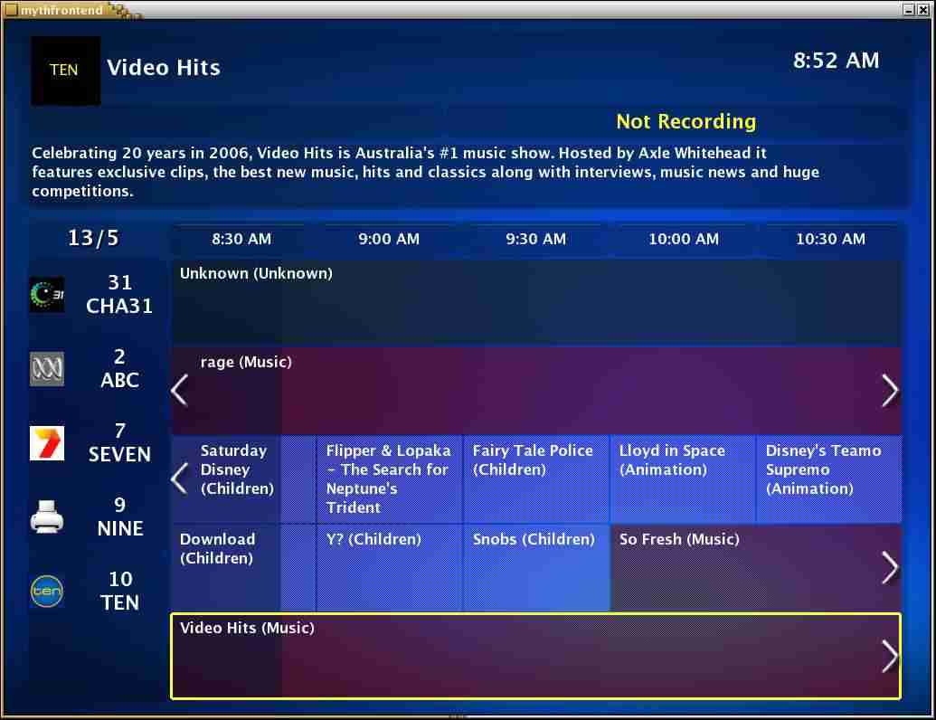Select the 9:00 AM time column header
Viewport: 936px width, 720px height.
click(x=389, y=240)
